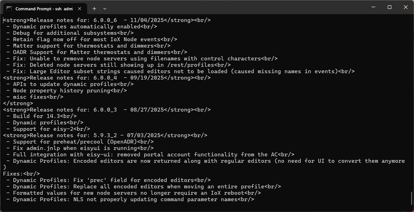Image resolution: width=414 pixels, height=212 pixels.
Task: Expand the new tab profile dropdown chevron
Action: 105,9
